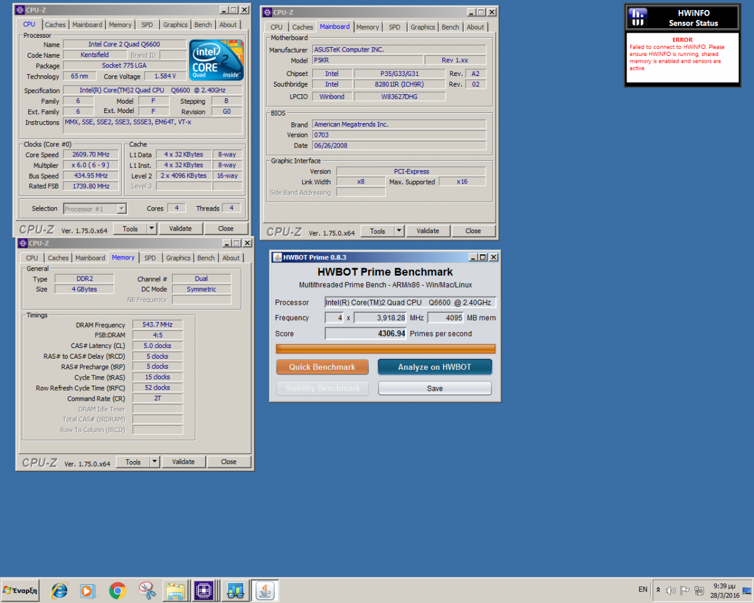This screenshot has width=754, height=603.
Task: Save the HWBOT Prime result
Action: tap(435, 389)
